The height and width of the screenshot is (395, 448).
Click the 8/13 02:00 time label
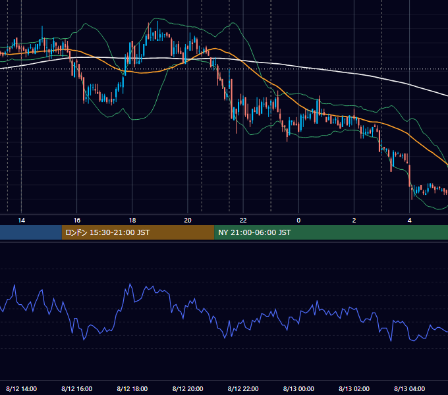coord(354,388)
